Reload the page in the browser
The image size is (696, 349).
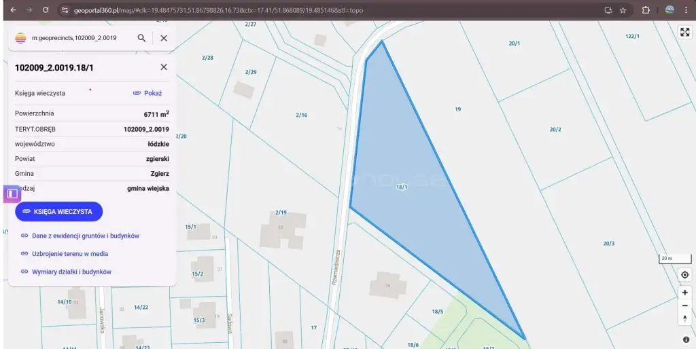pyautogui.click(x=46, y=10)
